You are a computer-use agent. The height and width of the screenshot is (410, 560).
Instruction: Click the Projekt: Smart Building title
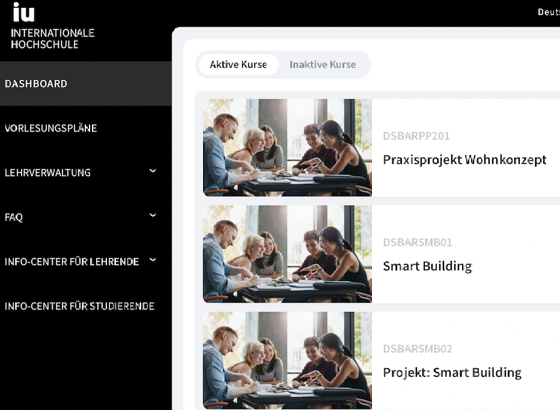pos(452,373)
